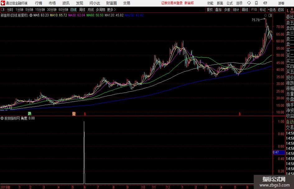Click the MA20: 62.04 label

pyautogui.click(x=77, y=15)
